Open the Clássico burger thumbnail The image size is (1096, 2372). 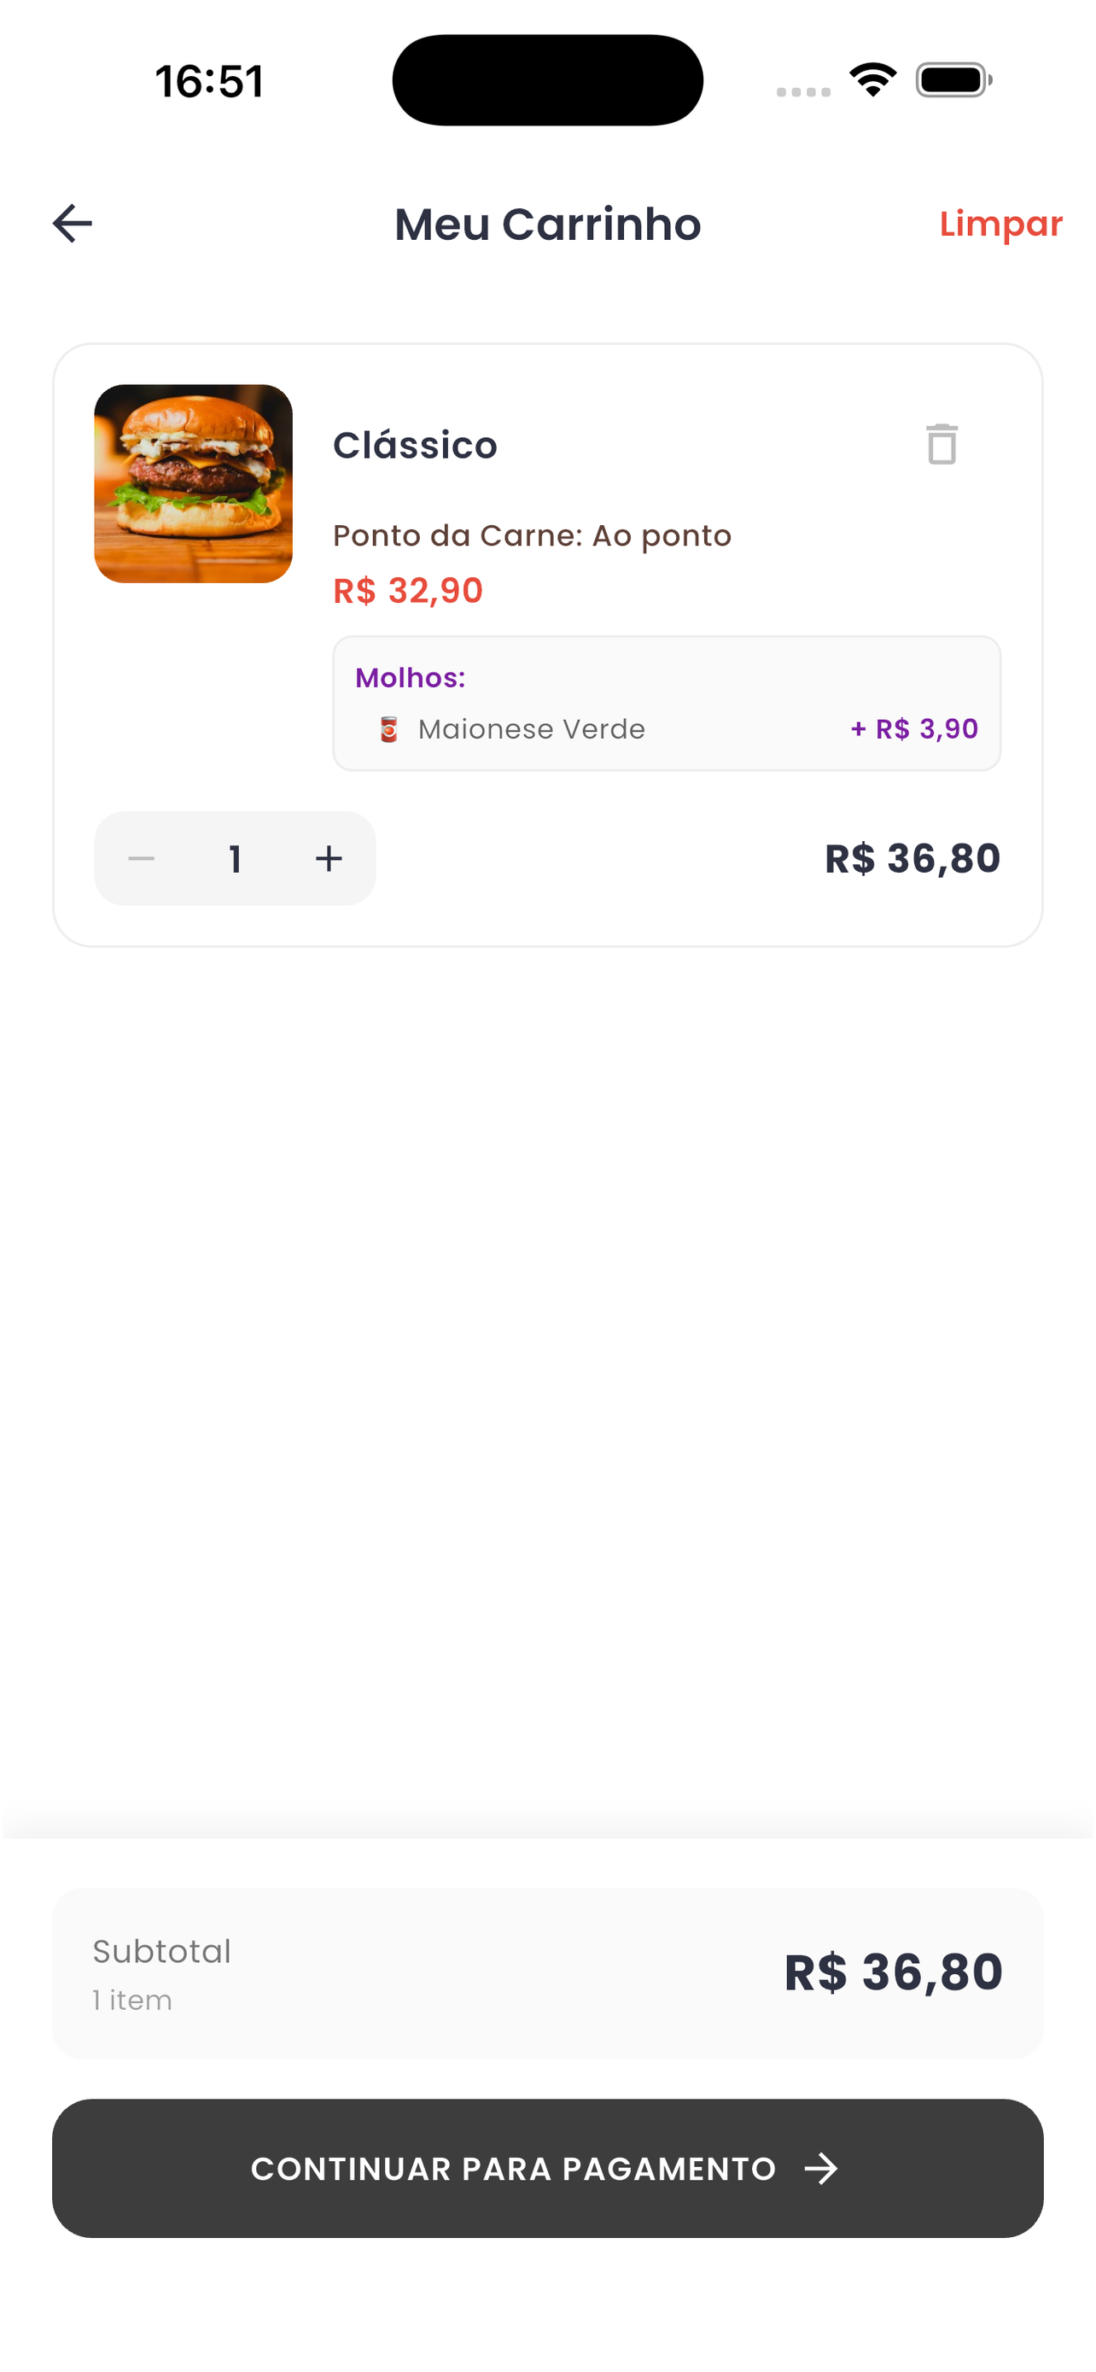tap(193, 483)
